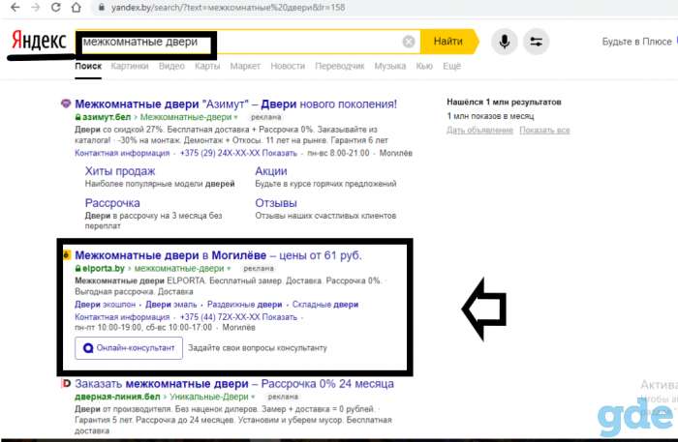
Task: Click the Показать все link
Action: coord(544,130)
